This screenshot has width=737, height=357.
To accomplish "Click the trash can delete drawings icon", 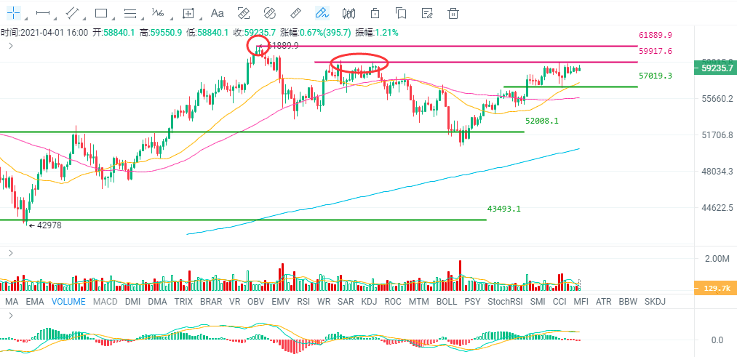I will (453, 13).
